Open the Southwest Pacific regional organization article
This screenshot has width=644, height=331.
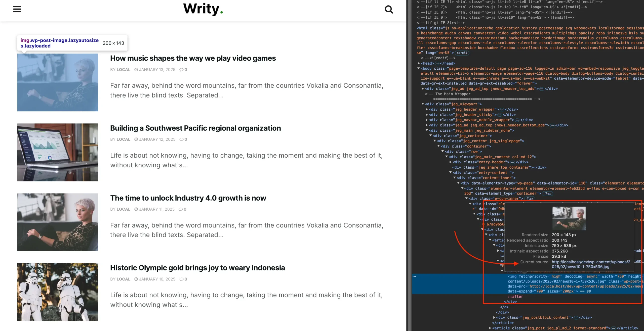pos(195,128)
